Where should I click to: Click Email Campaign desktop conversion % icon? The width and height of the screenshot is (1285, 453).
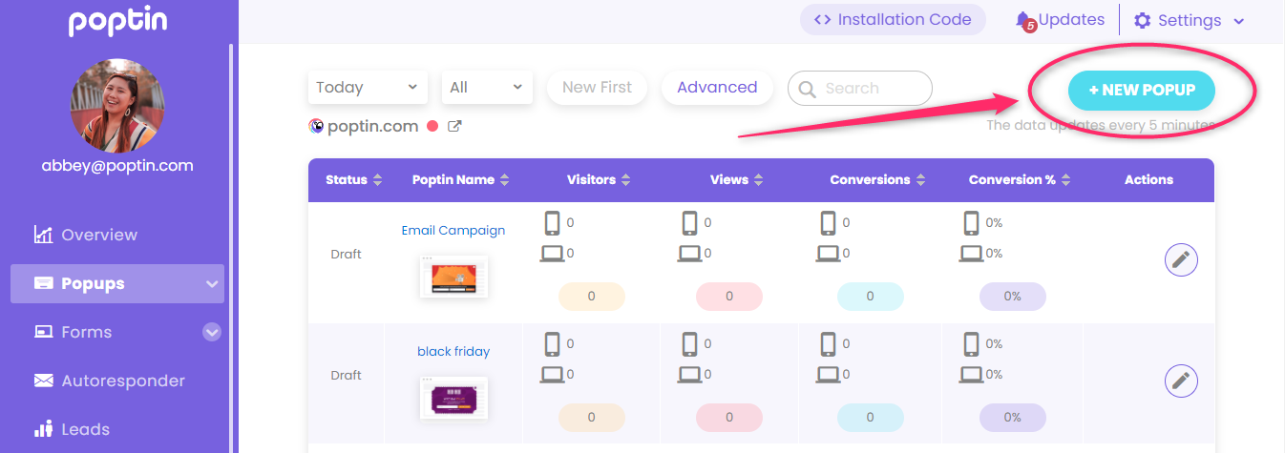click(x=972, y=254)
